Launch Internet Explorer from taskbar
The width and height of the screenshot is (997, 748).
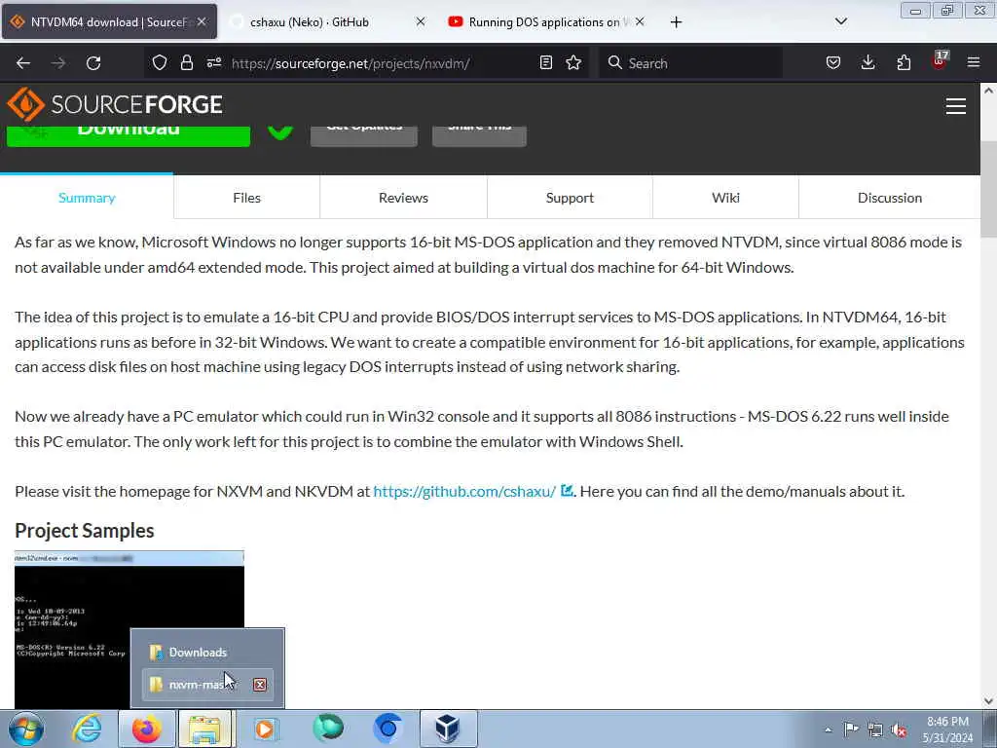(x=86, y=729)
